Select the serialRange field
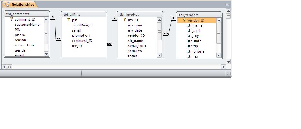Screen dimensions: 301x129 82,25
